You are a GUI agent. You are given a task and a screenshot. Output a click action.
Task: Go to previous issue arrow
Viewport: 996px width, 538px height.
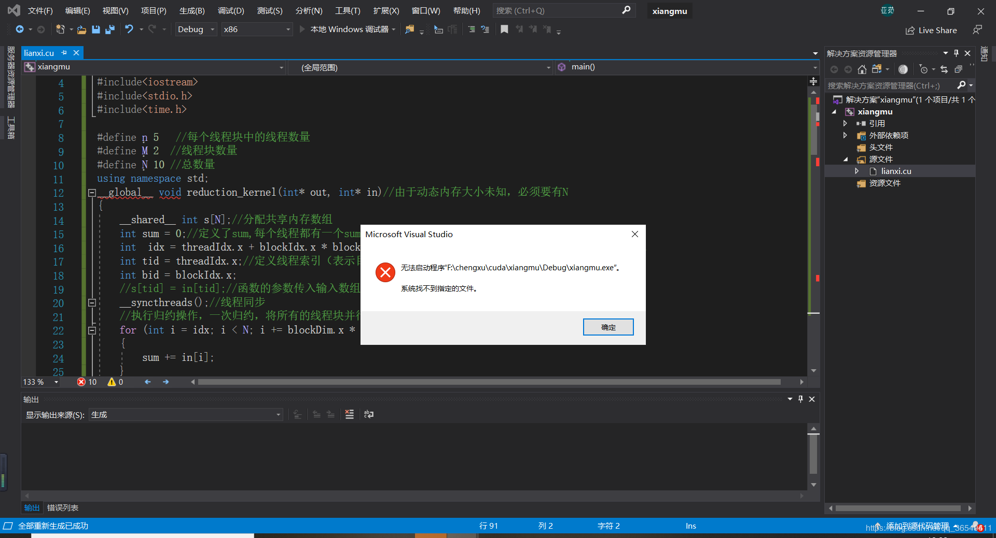(x=148, y=382)
